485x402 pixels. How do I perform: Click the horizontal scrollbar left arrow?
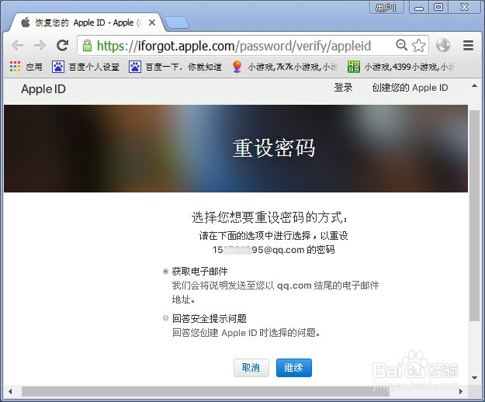(x=10, y=391)
